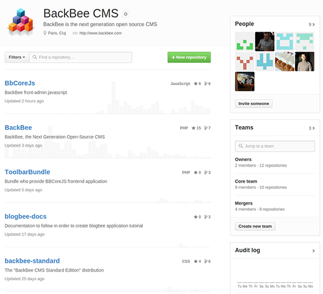Screen dimensions: 323x294
Task: Click fork count for BackBee repository
Action: pos(207,128)
